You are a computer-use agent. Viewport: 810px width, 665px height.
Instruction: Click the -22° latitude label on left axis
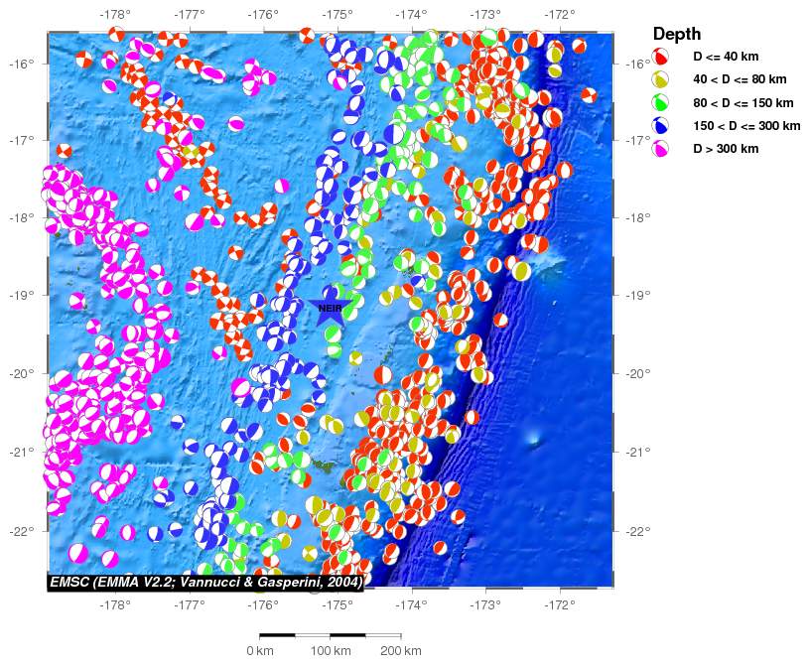coord(22,531)
